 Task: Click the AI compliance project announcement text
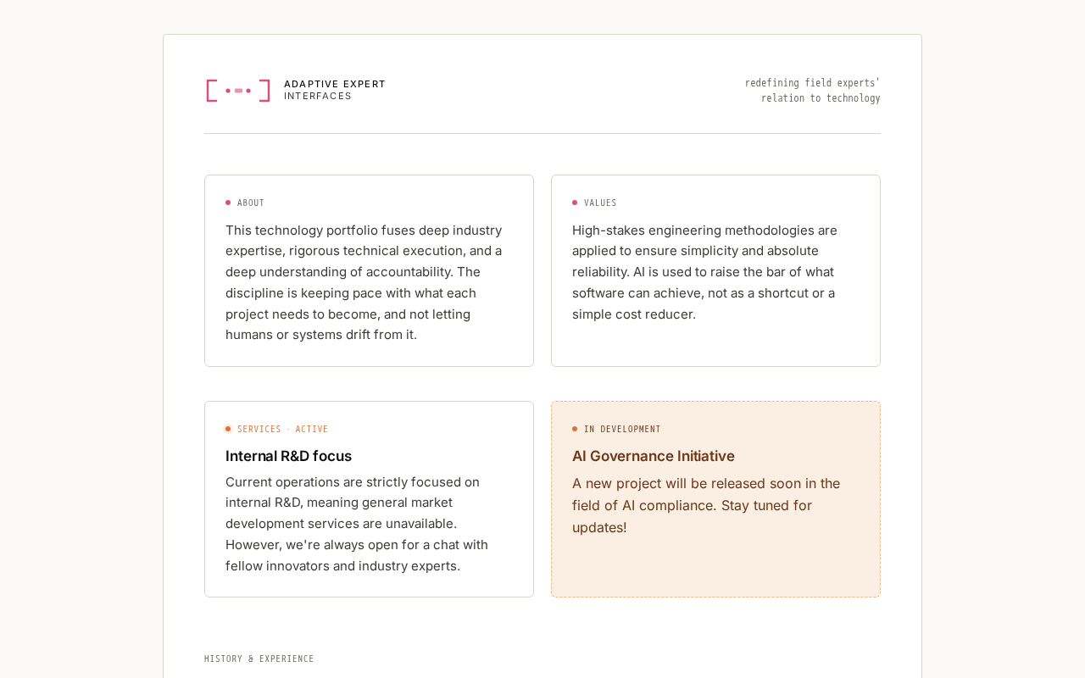tap(705, 505)
